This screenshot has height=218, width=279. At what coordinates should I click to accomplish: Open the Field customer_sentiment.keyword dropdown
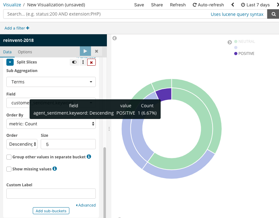click(x=51, y=103)
